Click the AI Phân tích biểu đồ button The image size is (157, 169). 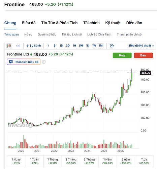click(24, 62)
